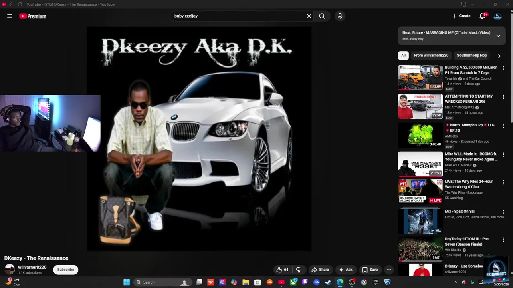This screenshot has width=513, height=288.
Task: Open options for Wrecked Ferrari 296 video
Action: [503, 97]
